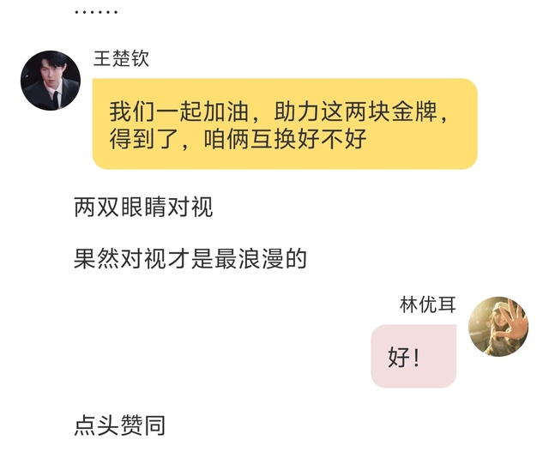Click the word "果然" in the narration
Image resolution: width=549 pixels, height=470 pixels.
(97, 259)
